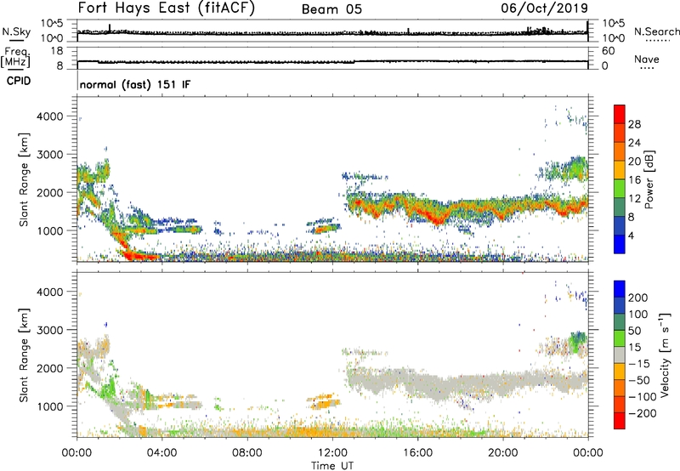Click the 'Time UT' axis title
Image resolution: width=680 pixels, height=471 pixels.
(332, 466)
